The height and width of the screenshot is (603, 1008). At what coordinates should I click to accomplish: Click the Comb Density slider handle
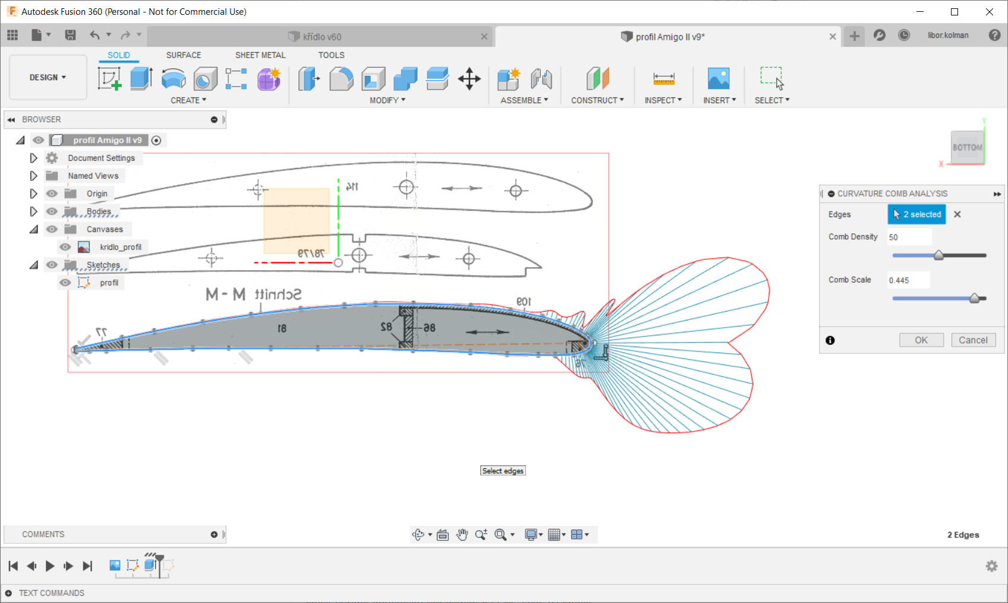[938, 255]
